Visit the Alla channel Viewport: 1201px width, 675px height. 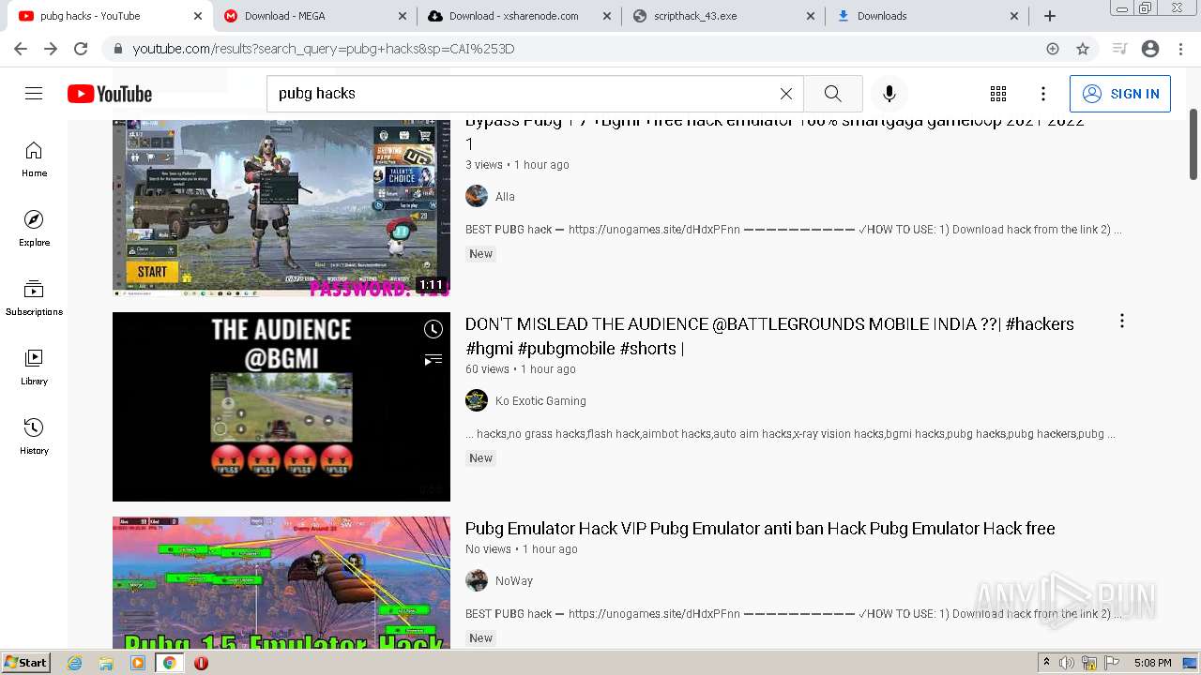(505, 197)
